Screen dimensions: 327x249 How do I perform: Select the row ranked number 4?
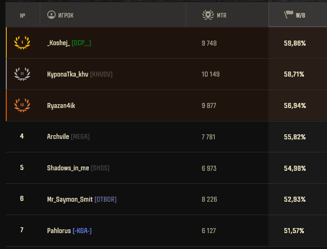click(x=166, y=137)
